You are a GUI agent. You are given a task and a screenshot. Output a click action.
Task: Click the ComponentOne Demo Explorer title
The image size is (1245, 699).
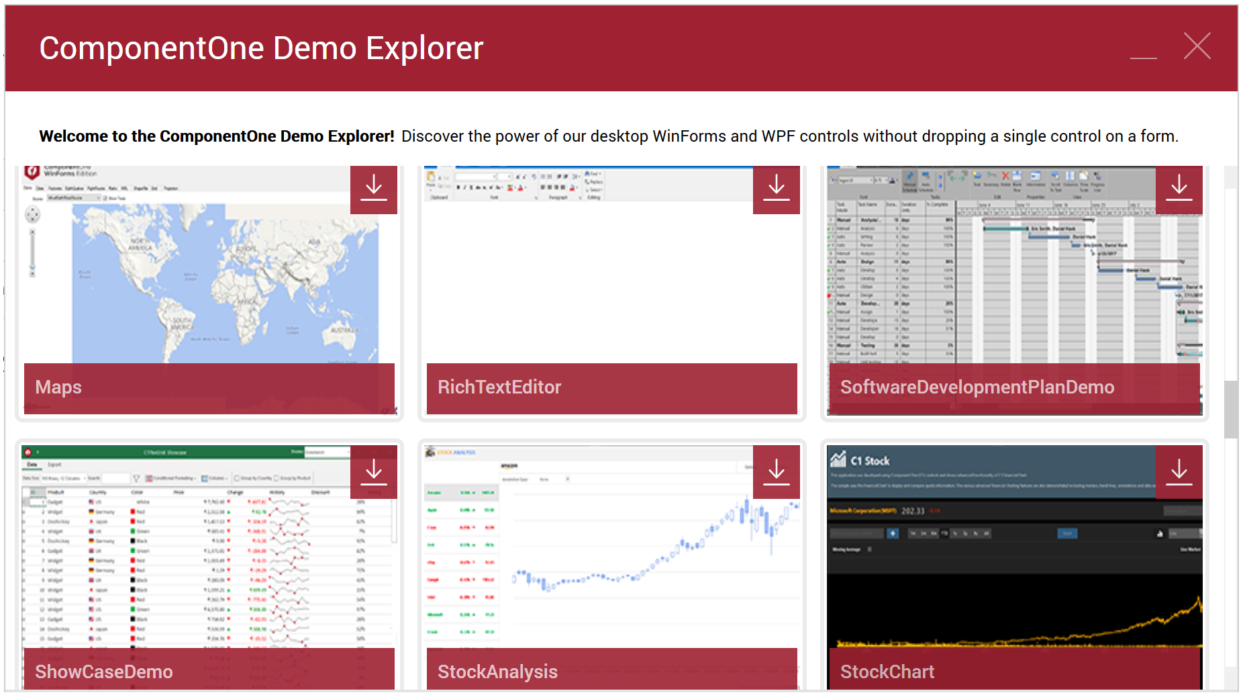click(x=261, y=48)
